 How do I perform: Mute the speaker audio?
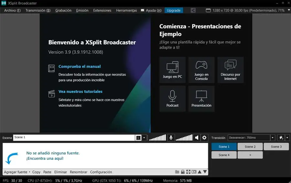197,138
